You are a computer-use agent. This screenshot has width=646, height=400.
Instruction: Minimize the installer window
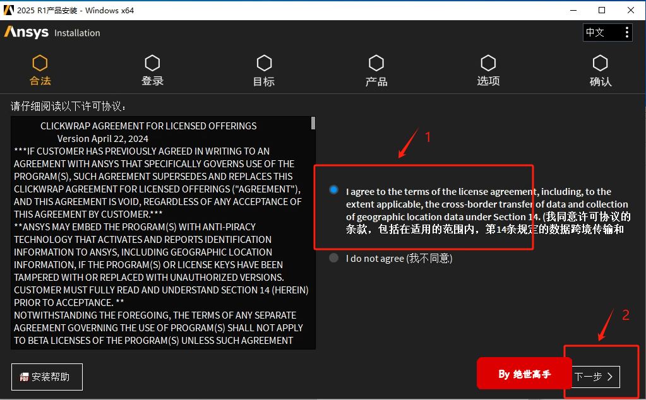pyautogui.click(x=573, y=10)
